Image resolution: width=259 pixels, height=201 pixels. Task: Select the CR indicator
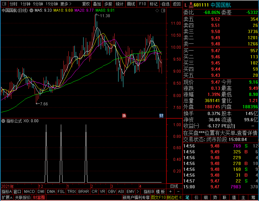tap(95, 192)
